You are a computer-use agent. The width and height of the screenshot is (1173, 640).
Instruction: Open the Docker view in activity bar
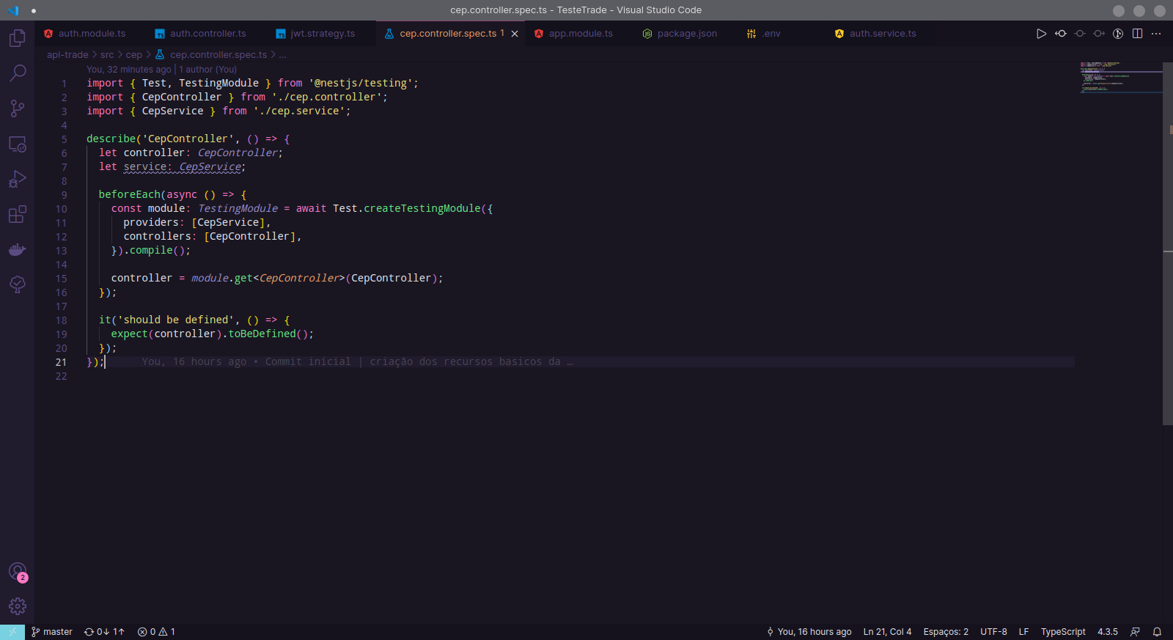[17, 249]
